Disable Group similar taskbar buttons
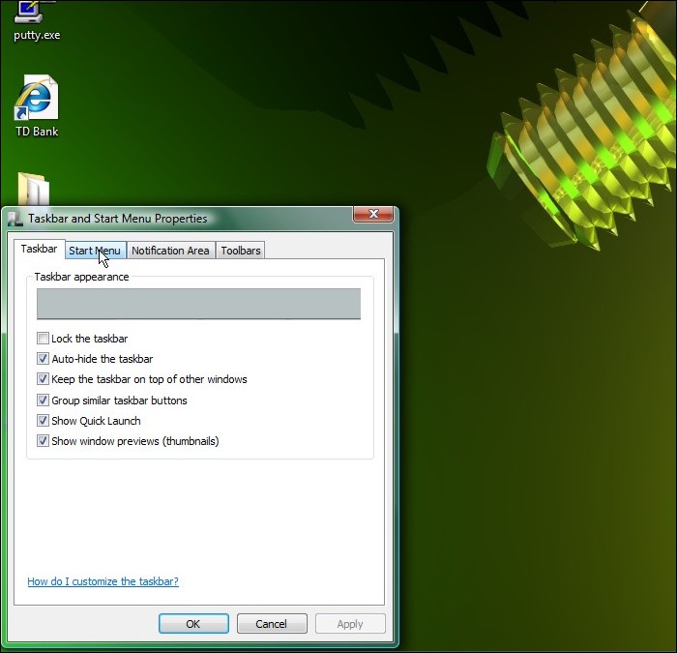Screen dimensions: 677x653 (x=43, y=401)
